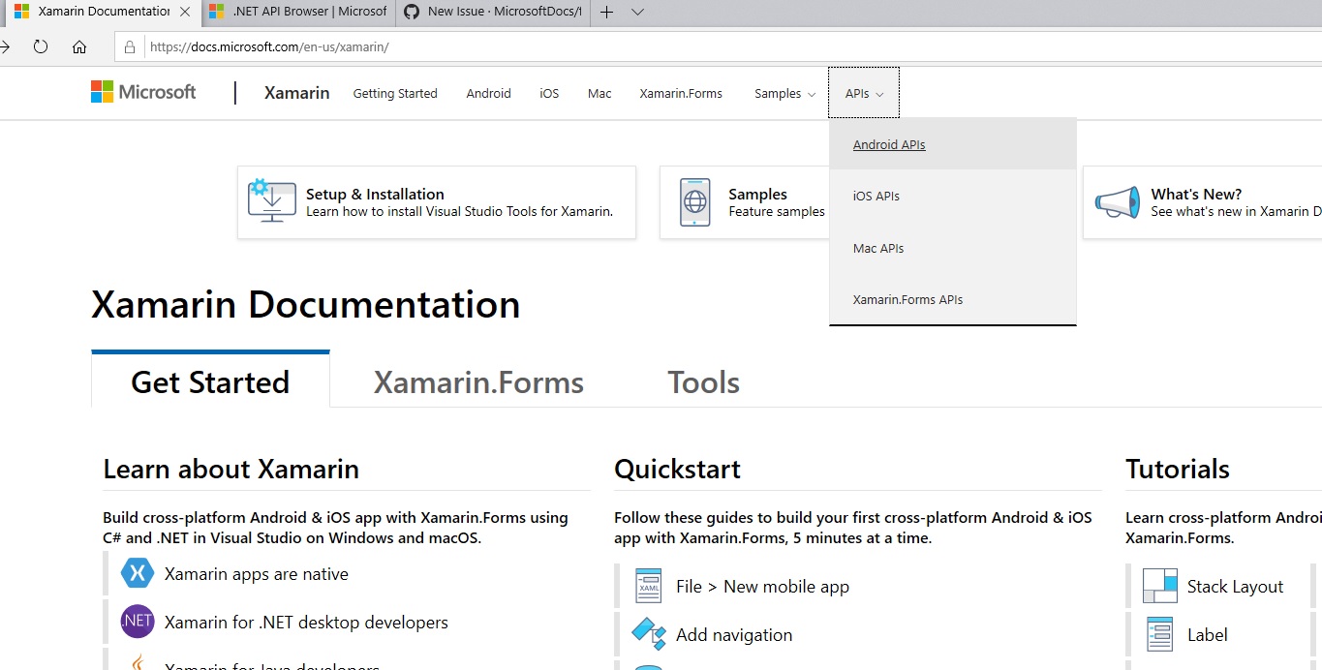Open Mac in nav bar
The height and width of the screenshot is (670, 1322).
tap(600, 94)
